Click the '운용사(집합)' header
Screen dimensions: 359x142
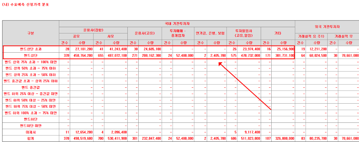93,30
